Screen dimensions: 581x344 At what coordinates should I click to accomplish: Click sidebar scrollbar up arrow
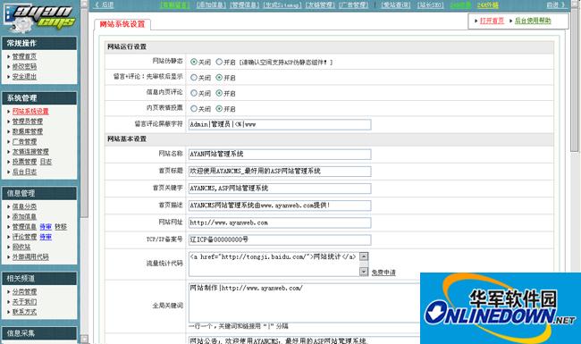point(85,4)
